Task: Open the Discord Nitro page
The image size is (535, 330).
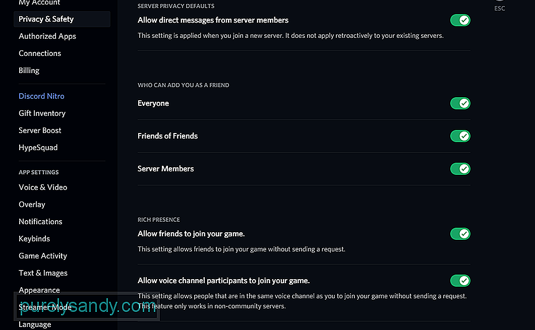Action: 42,96
